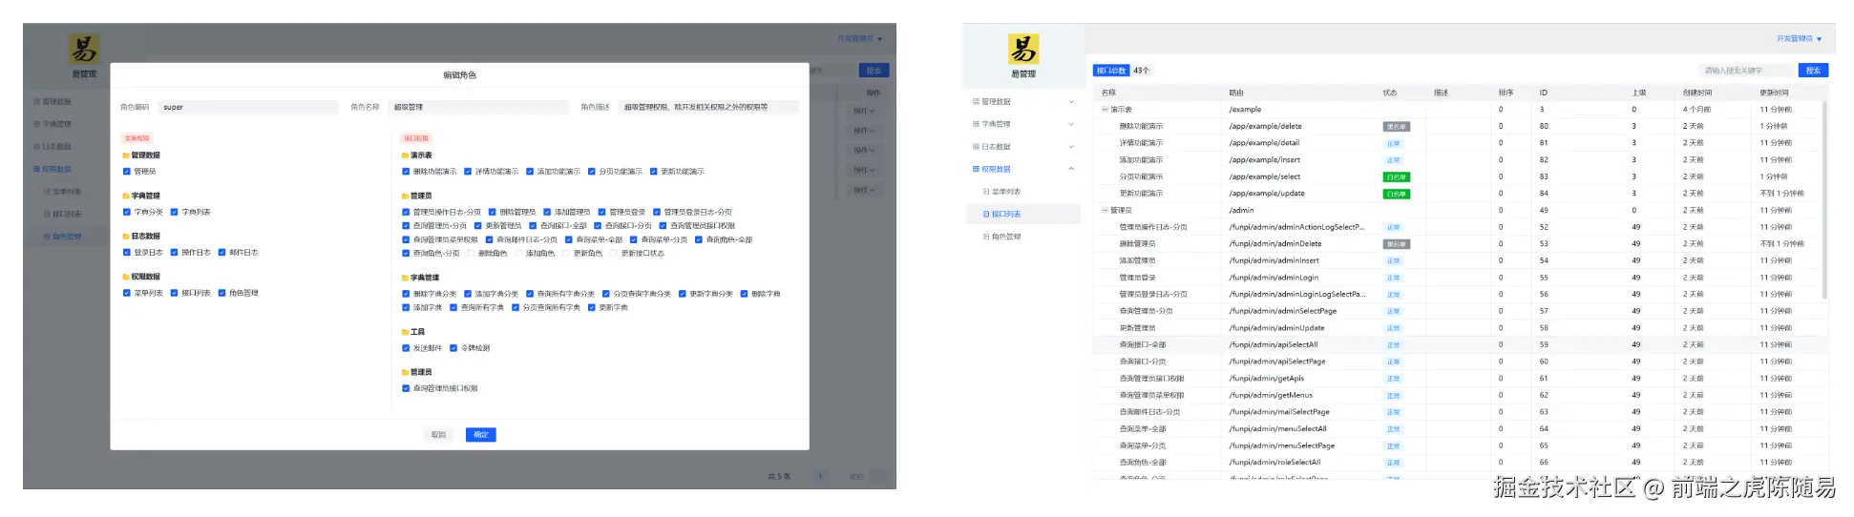Click the route /app/example/delete

(x=1265, y=127)
